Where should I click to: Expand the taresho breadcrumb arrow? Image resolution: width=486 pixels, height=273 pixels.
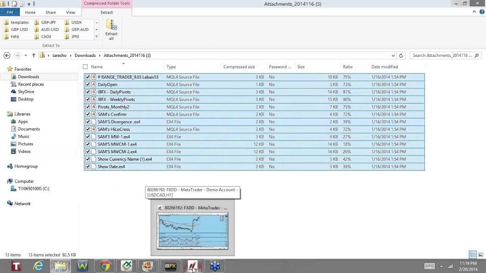click(71, 55)
